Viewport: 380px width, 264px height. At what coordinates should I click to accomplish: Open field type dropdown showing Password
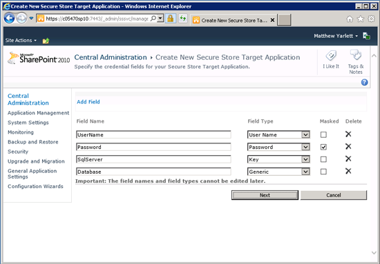coord(278,147)
